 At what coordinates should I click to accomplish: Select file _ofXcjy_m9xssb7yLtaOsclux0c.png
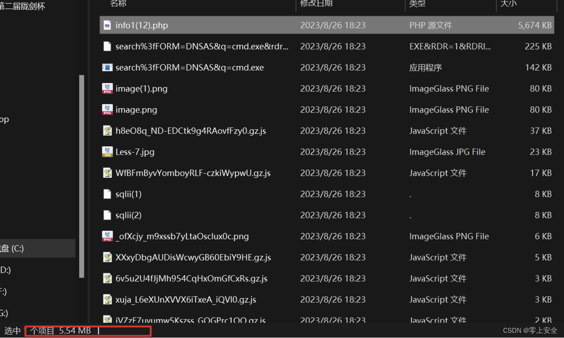click(183, 236)
